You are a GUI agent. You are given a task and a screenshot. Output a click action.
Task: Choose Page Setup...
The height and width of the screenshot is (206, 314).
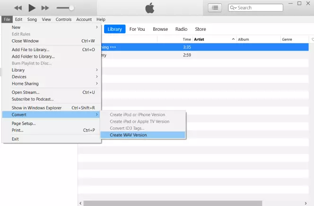coord(51,123)
